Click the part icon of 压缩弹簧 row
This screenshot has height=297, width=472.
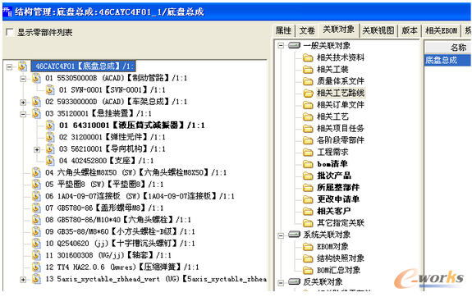pos(36,267)
